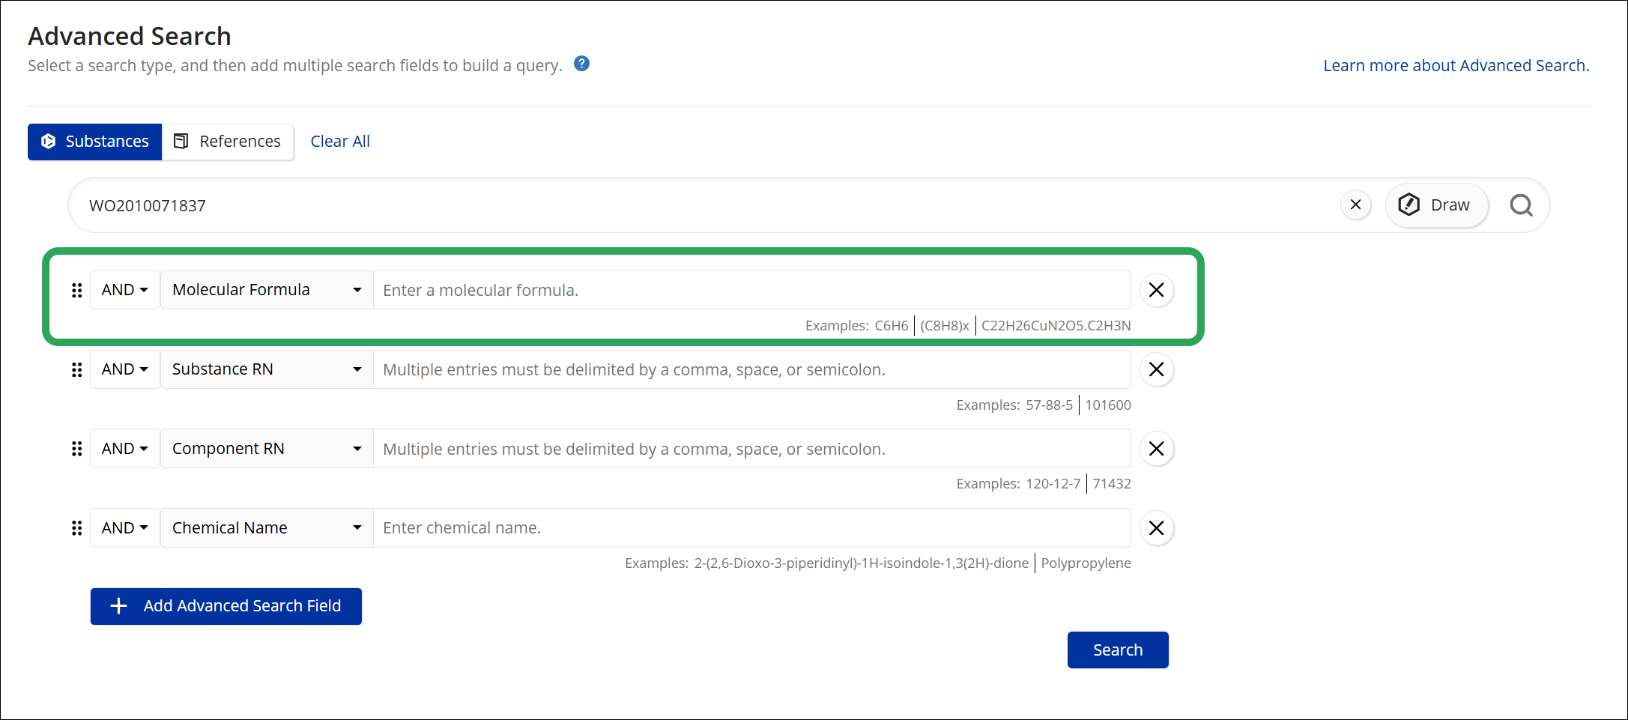Open the Substance RN field type dropdown
The height and width of the screenshot is (720, 1628).
click(267, 369)
